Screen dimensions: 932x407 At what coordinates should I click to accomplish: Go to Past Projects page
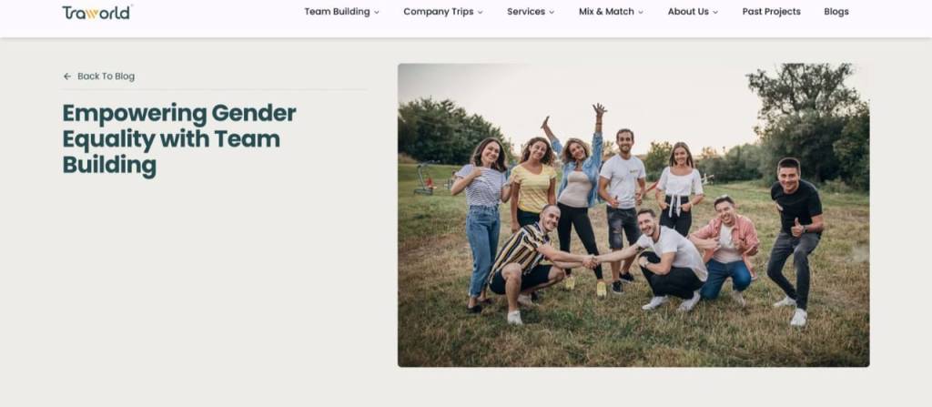(772, 11)
